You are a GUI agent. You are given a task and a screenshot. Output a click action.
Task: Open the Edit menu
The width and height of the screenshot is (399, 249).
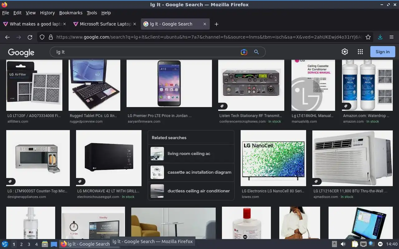(x=17, y=13)
